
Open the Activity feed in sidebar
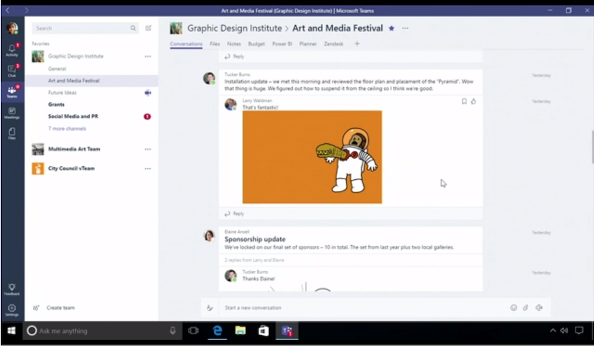pos(12,50)
